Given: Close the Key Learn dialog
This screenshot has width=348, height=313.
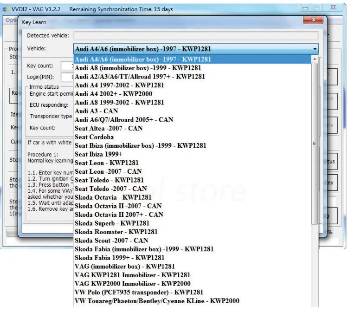Looking at the screenshot, I should tap(313, 20).
